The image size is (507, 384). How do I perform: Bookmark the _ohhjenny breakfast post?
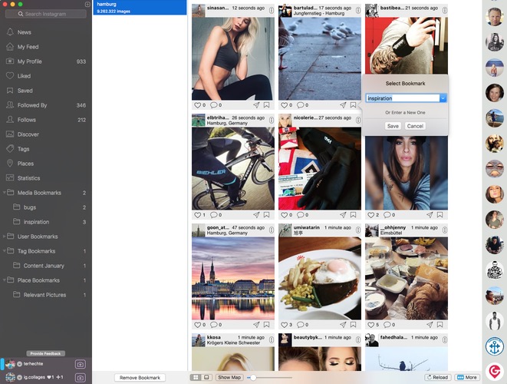click(x=440, y=325)
